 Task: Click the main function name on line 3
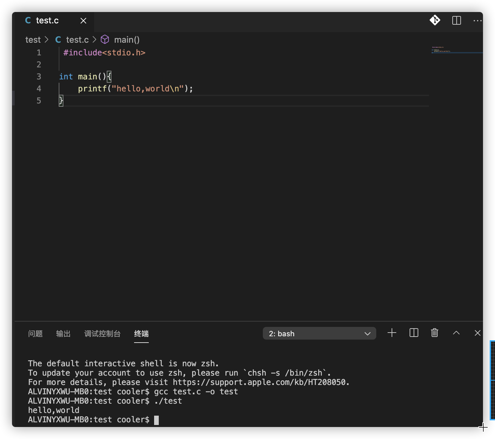pyautogui.click(x=87, y=77)
